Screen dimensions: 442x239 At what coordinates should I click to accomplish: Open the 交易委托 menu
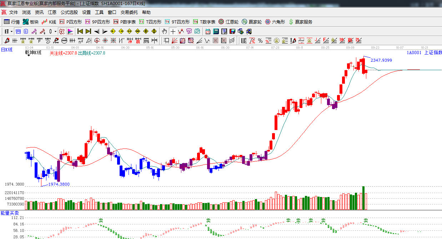click(129, 12)
